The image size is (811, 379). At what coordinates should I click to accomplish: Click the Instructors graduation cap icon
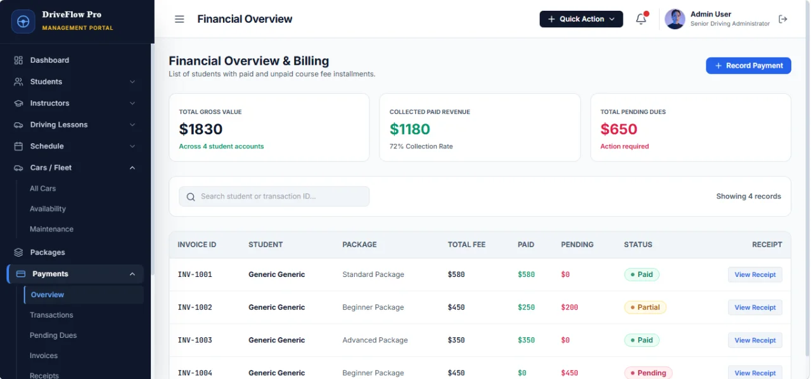pos(18,103)
